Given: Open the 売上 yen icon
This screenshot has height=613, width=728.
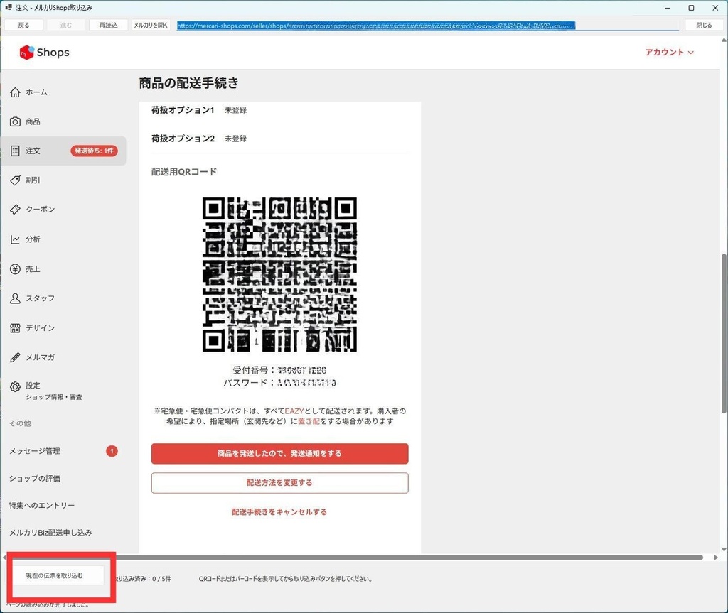Looking at the screenshot, I should (x=16, y=269).
